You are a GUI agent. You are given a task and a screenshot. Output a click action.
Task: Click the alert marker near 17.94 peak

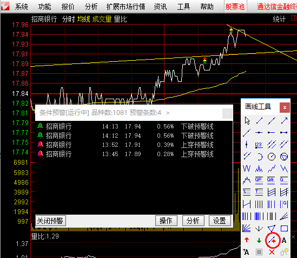point(231,29)
